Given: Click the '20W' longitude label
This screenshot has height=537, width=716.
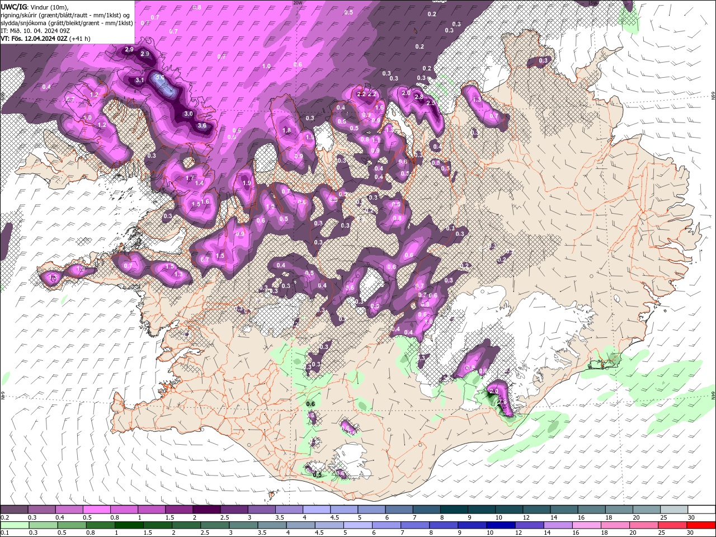Looking at the screenshot, I should 298,3.
